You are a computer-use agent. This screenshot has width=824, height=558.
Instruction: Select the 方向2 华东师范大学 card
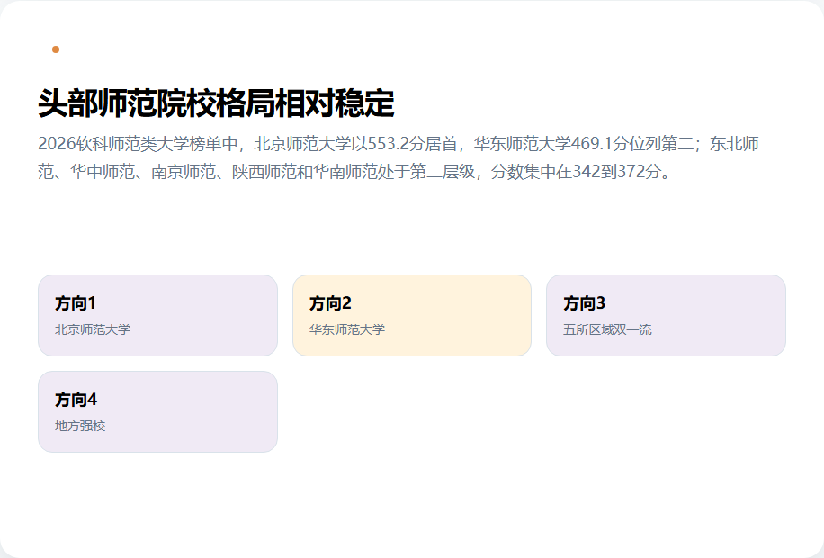tap(412, 316)
